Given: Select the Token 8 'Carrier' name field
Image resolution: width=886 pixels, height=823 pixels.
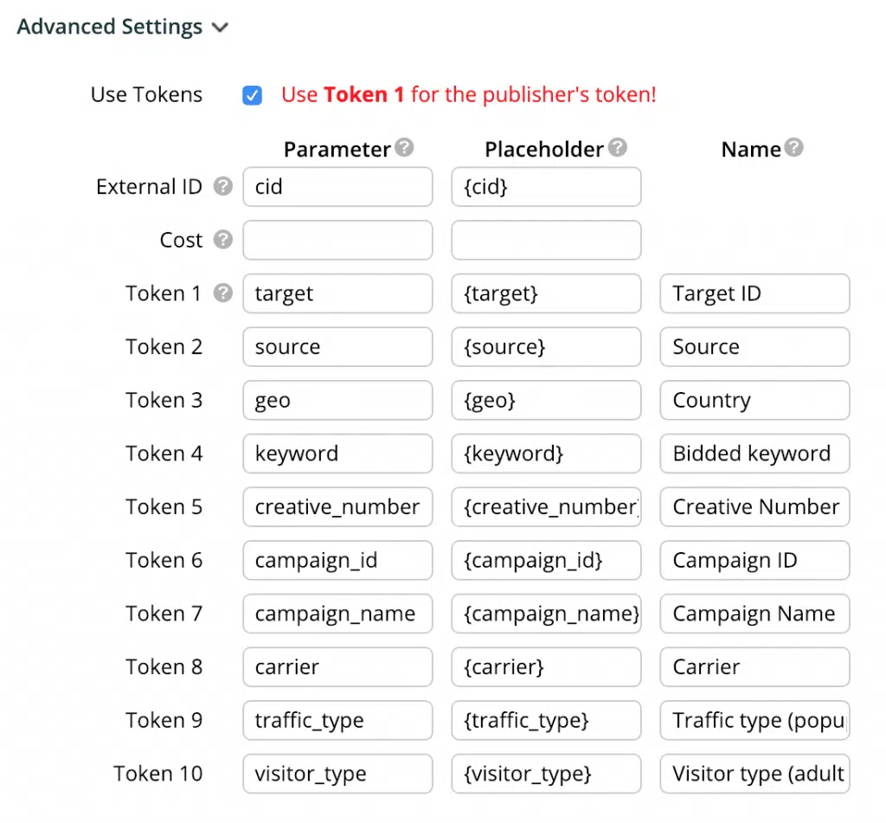Looking at the screenshot, I should [x=754, y=667].
